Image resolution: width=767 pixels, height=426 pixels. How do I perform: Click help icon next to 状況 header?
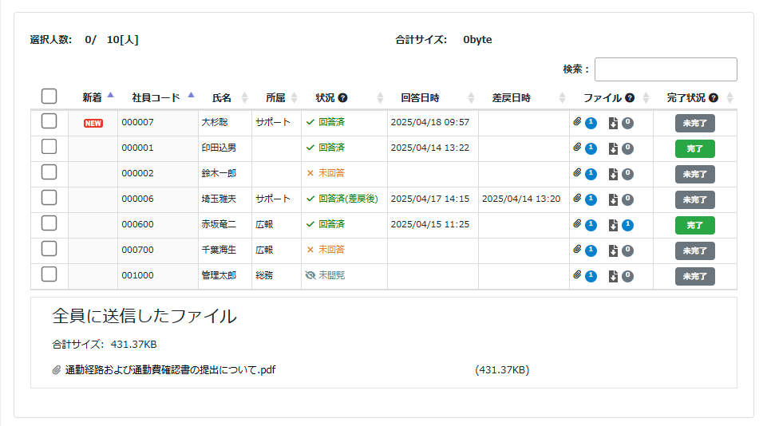(x=342, y=98)
